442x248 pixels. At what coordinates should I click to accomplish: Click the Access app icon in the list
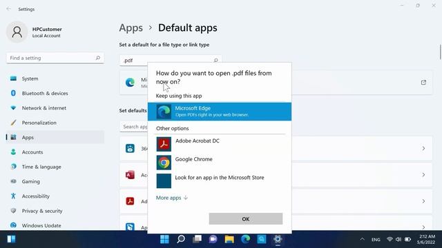pos(130,175)
